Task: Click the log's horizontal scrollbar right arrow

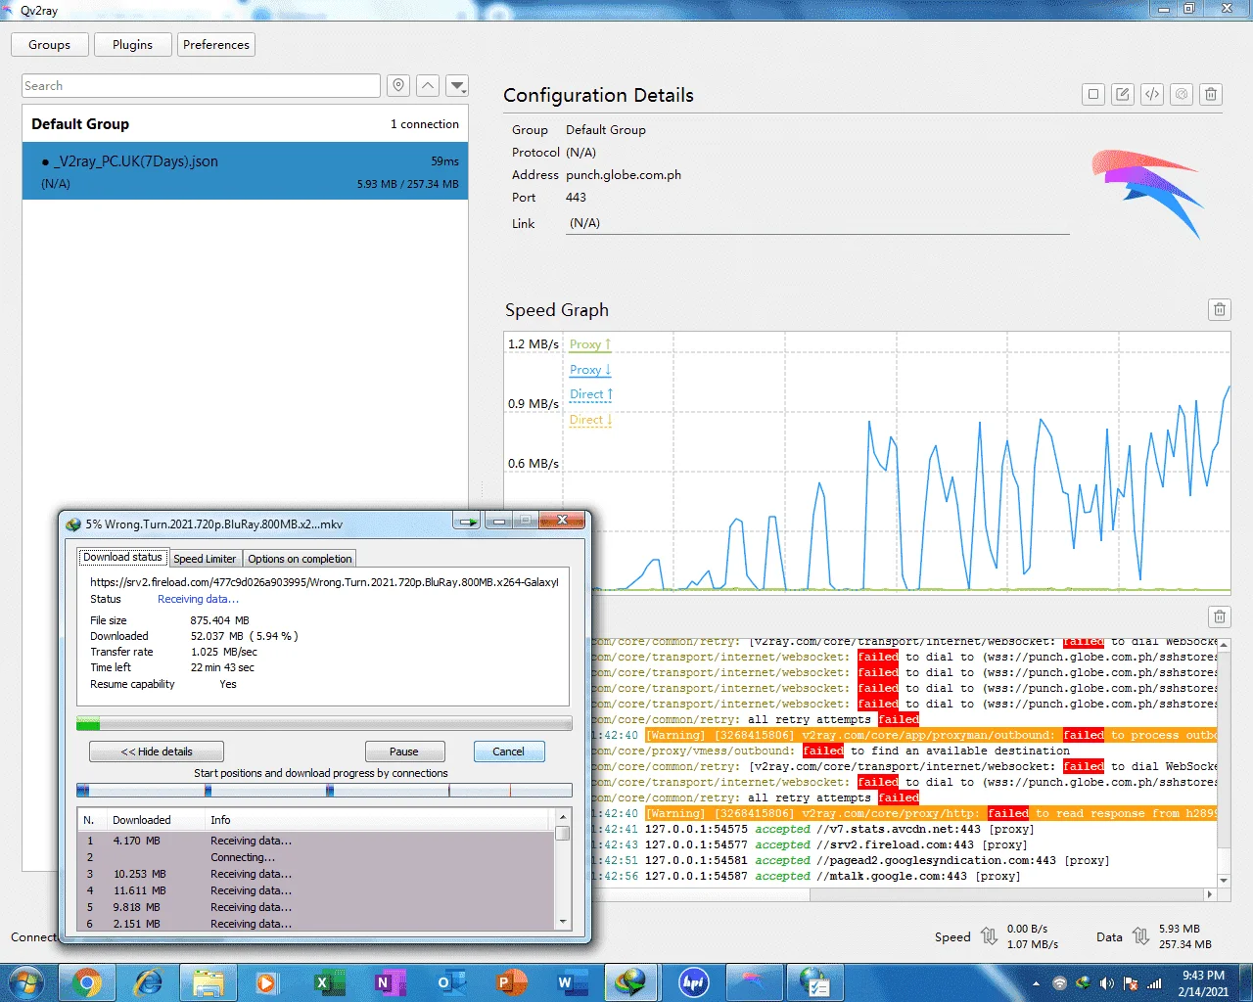Action: (1210, 894)
